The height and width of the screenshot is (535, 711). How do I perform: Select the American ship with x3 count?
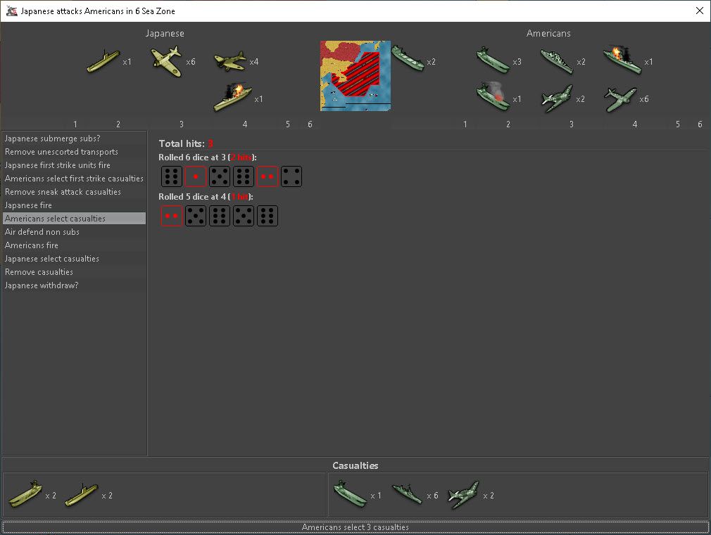(493, 61)
